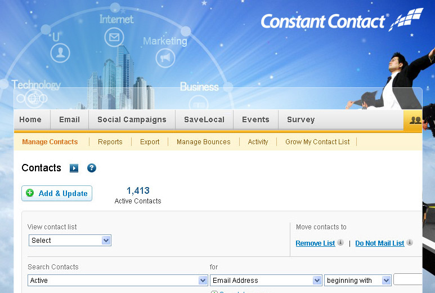Screen dimensions: 435x293
Task: Open the Events tab
Action: 255,120
